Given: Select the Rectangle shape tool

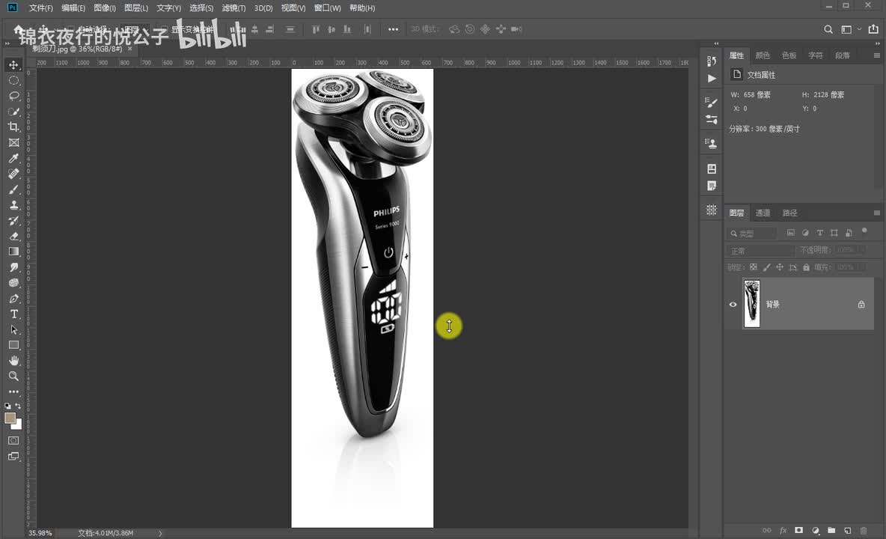Looking at the screenshot, I should pos(13,345).
